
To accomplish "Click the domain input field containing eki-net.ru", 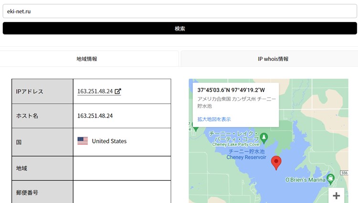I will 179,11.
